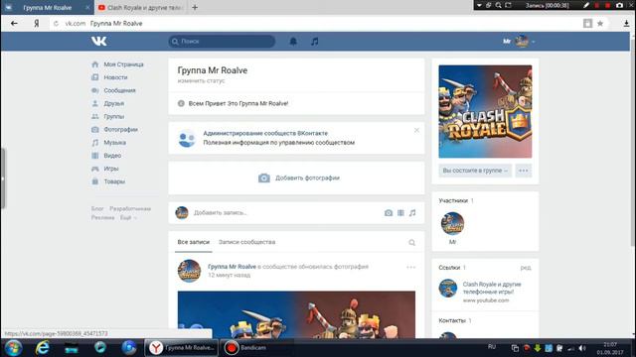
Task: Select Группа Mr Roalve browser tab
Action: pos(47,7)
